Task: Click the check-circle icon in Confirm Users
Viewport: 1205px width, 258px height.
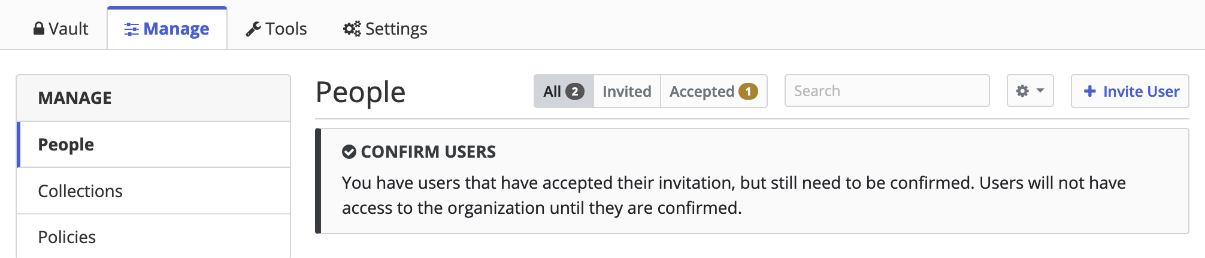Action: click(349, 152)
